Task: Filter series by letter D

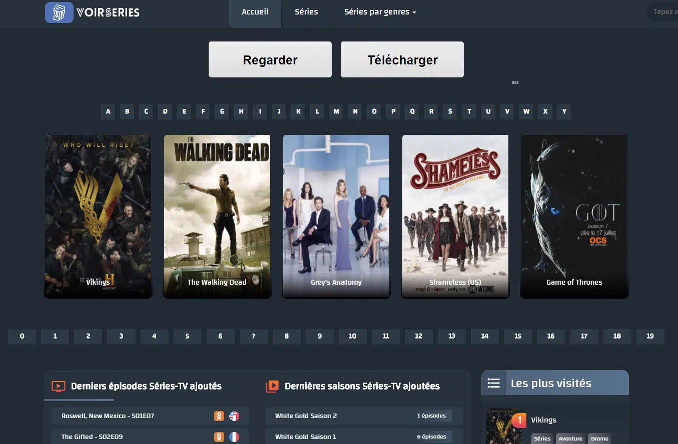Action: coord(165,111)
